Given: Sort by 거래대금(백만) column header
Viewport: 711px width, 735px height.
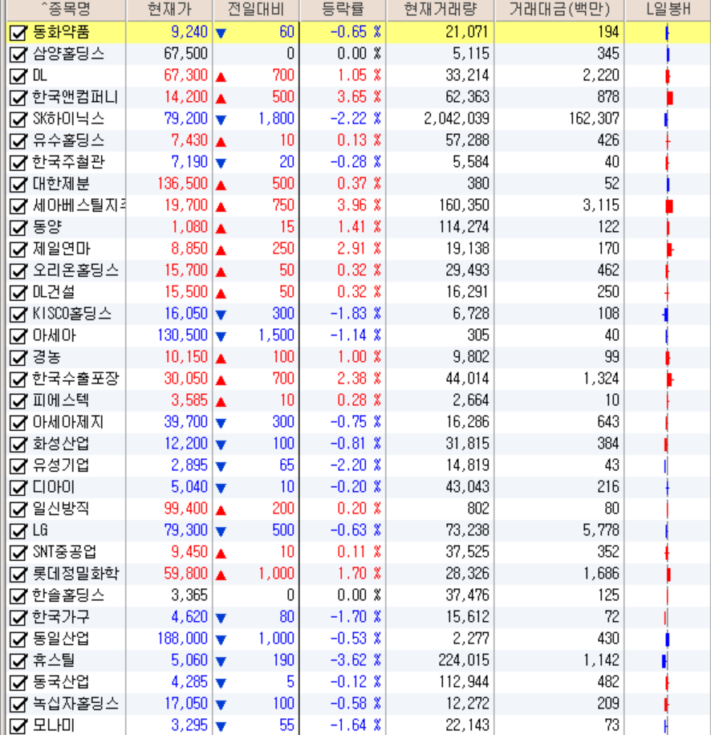Looking at the screenshot, I should pos(559,10).
